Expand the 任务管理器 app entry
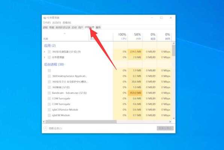The height and width of the screenshot is (150, 224). 44,57
